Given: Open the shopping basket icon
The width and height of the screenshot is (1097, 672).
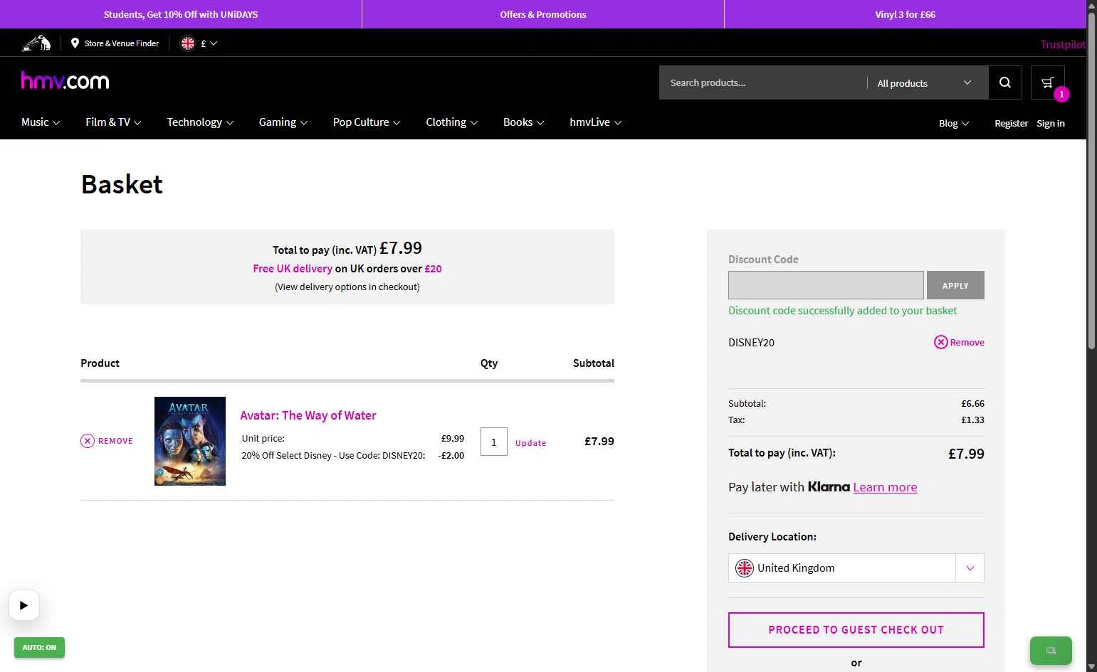Looking at the screenshot, I should (x=1047, y=82).
